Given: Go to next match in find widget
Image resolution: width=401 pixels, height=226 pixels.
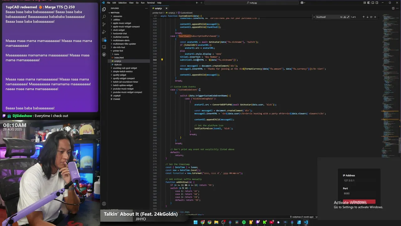Looking at the screenshot, I should 367,17.
